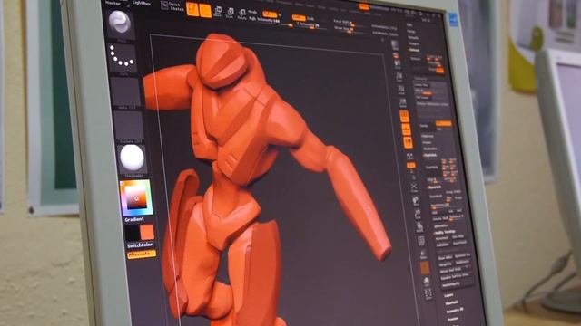Viewport: 581px width, 326px height.
Task: Open the Quick Sketch tool
Action: 172,6
